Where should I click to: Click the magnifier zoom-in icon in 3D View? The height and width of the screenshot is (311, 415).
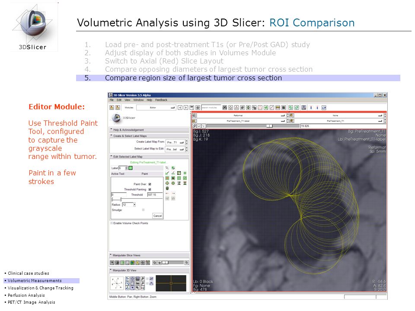143,279
